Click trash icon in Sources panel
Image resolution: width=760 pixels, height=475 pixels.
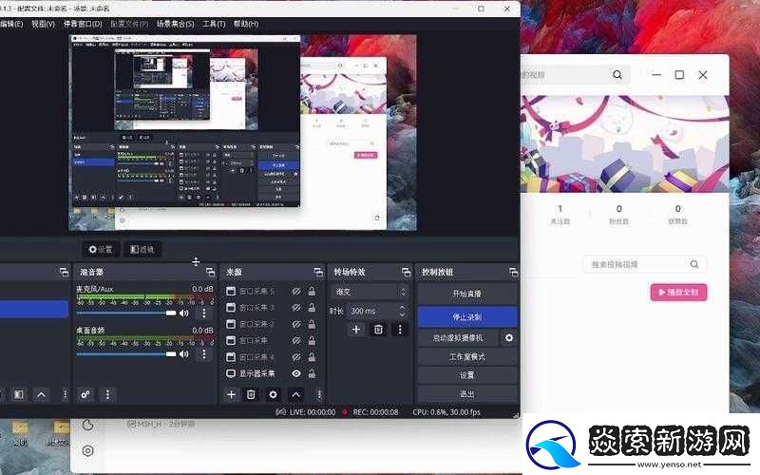click(252, 394)
